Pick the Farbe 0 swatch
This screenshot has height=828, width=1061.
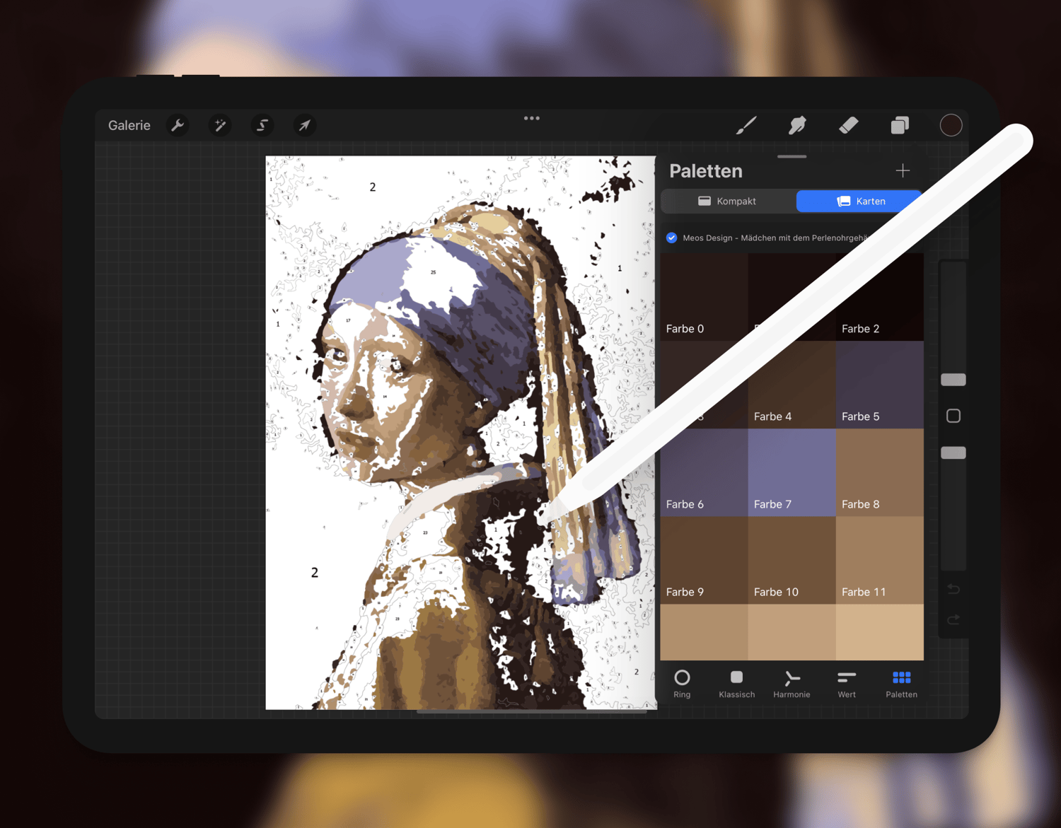click(x=704, y=297)
